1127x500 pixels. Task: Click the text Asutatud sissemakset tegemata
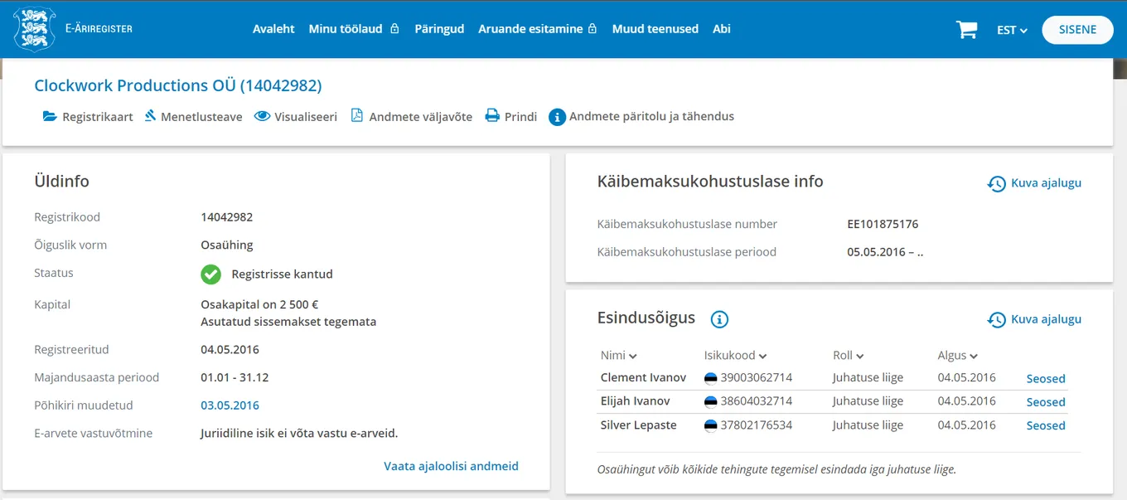(x=288, y=322)
